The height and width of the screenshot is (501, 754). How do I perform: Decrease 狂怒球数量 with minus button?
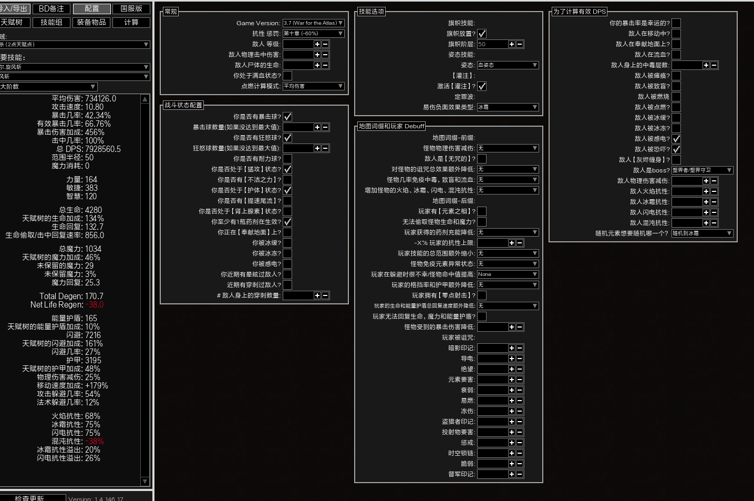coord(325,148)
